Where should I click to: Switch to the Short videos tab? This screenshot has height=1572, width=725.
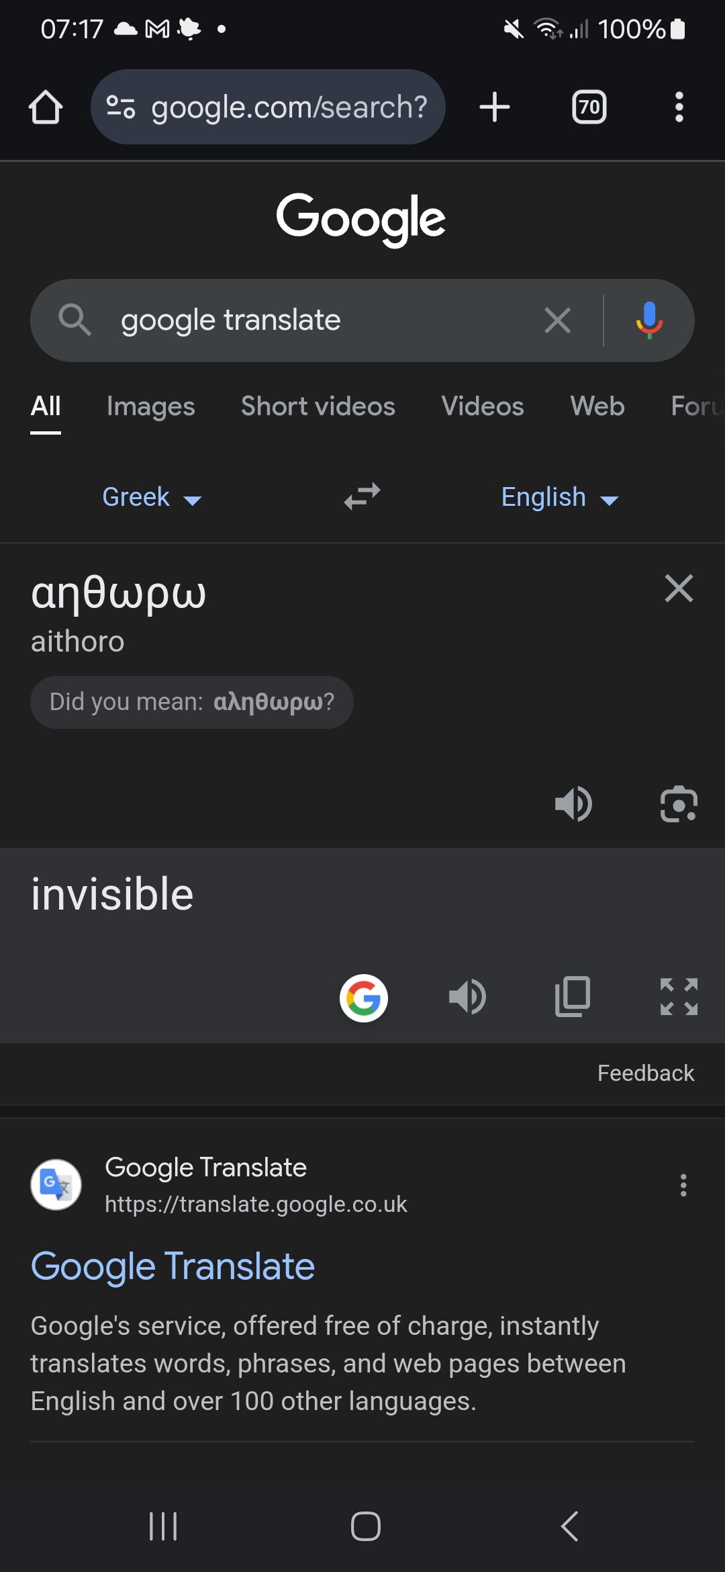click(318, 406)
